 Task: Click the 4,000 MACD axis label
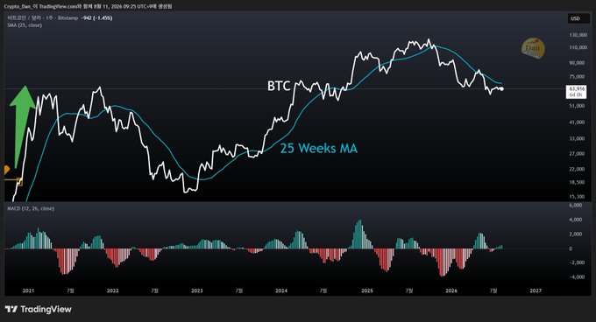click(576, 220)
